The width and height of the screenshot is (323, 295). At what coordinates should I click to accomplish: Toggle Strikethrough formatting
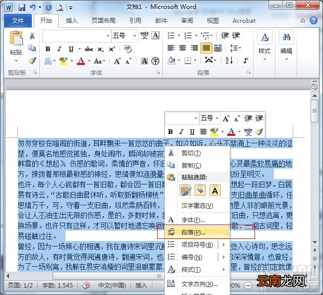pyautogui.click(x=89, y=49)
